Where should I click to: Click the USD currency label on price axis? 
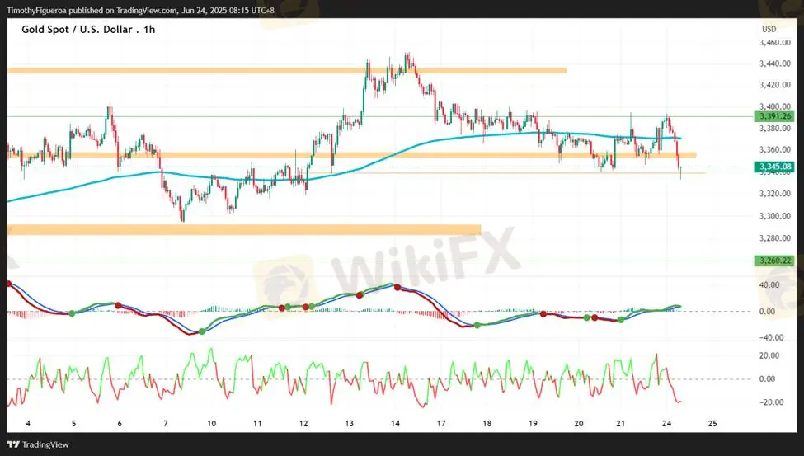[x=769, y=29]
